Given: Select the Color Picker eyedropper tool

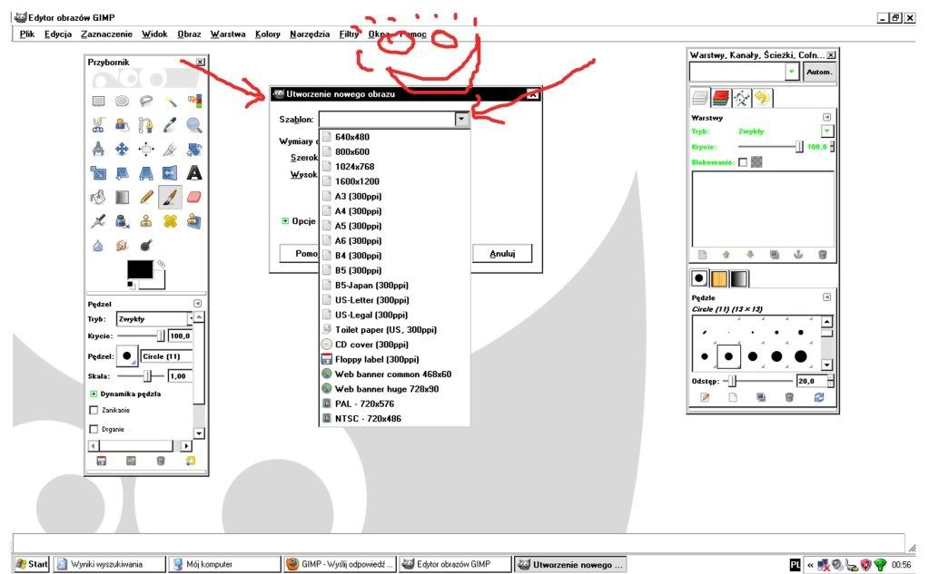Looking at the screenshot, I should coord(170,125).
